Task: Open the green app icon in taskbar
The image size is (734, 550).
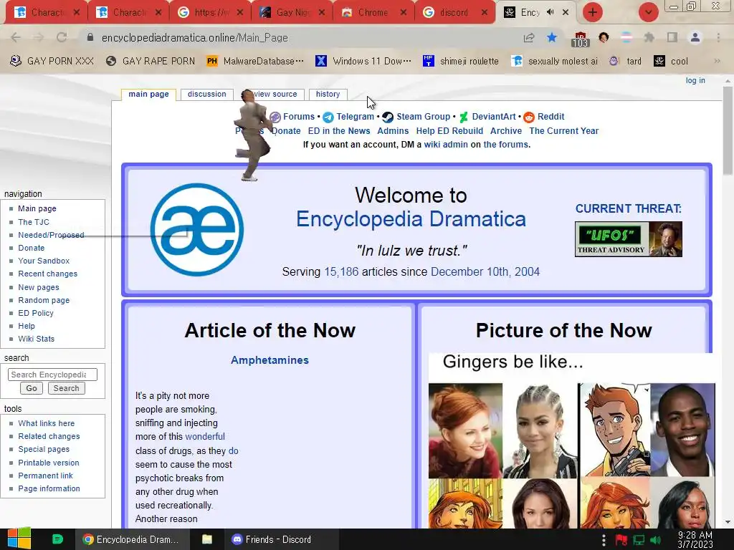Action: tap(57, 539)
